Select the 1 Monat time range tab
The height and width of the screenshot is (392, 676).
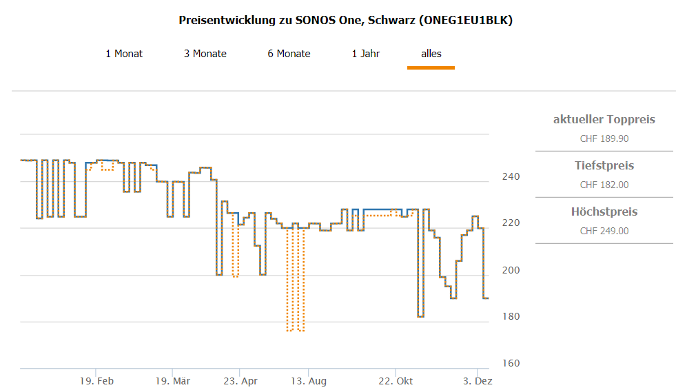coord(124,54)
